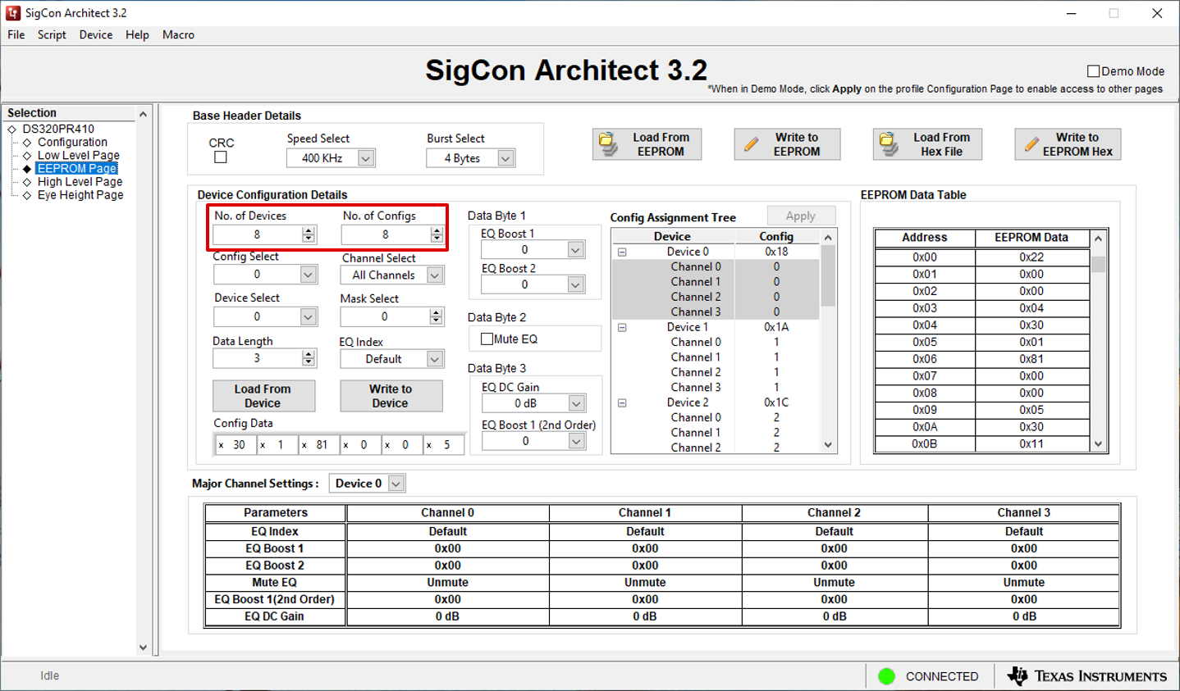Screen dimensions: 1180x691
Task: Click the Texas Instruments logo
Action: (x=1086, y=676)
